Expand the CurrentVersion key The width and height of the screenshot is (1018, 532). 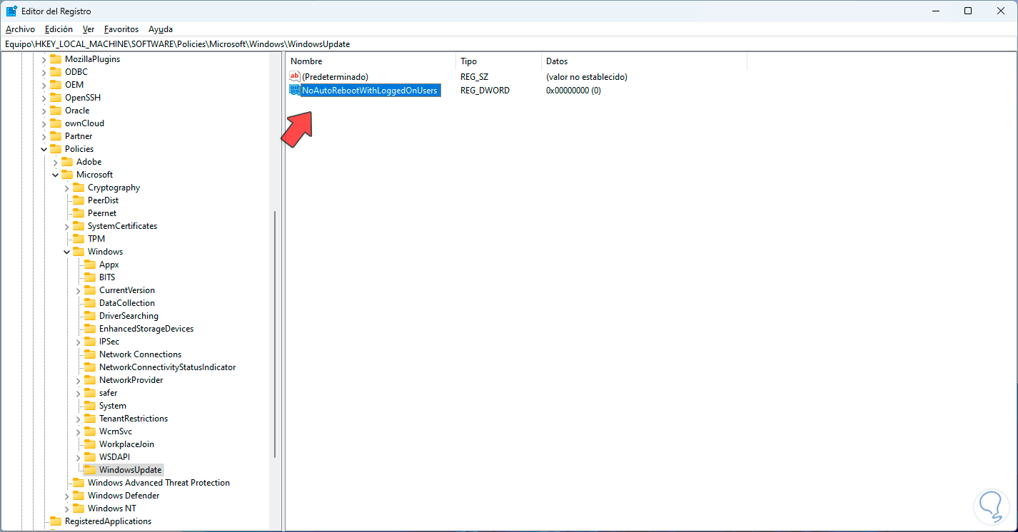tap(79, 290)
